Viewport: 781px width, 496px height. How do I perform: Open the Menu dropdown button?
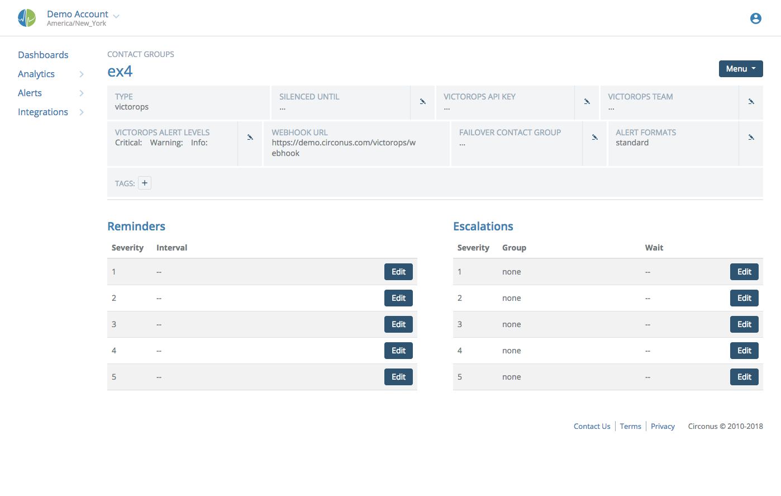pyautogui.click(x=740, y=69)
